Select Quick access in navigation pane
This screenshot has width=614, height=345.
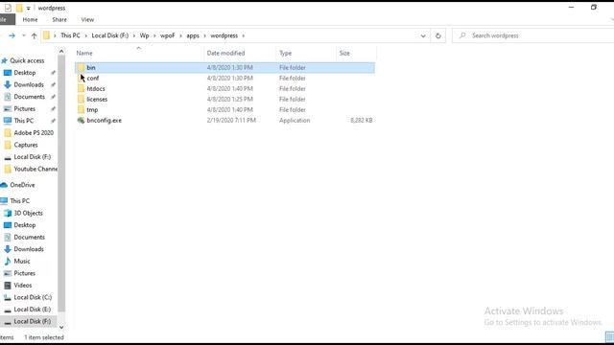click(x=27, y=60)
